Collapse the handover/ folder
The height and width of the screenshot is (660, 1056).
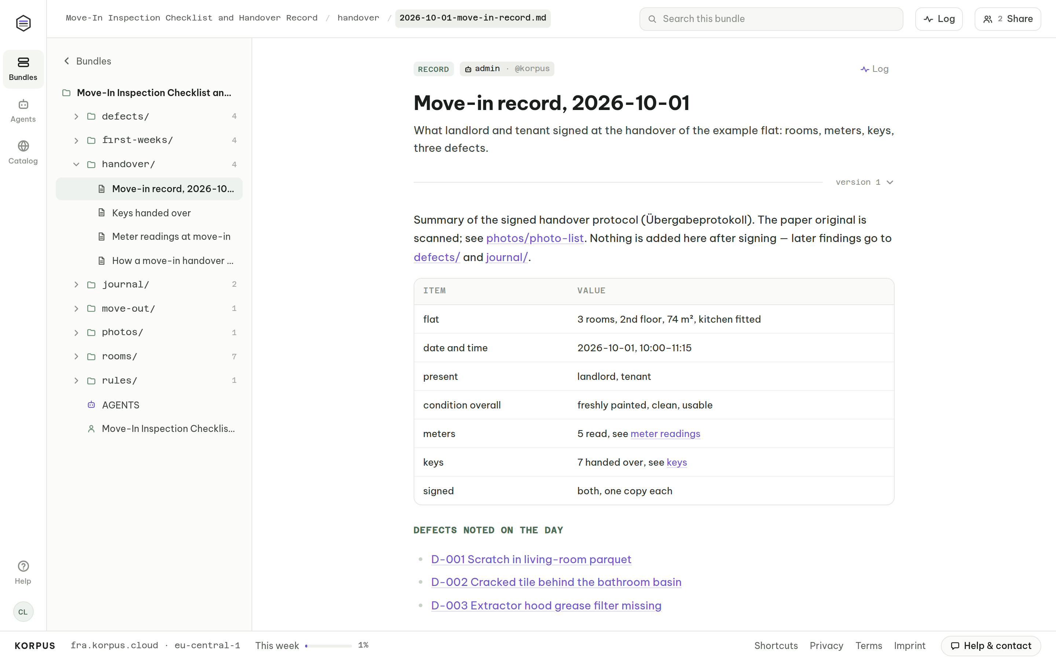(x=76, y=165)
